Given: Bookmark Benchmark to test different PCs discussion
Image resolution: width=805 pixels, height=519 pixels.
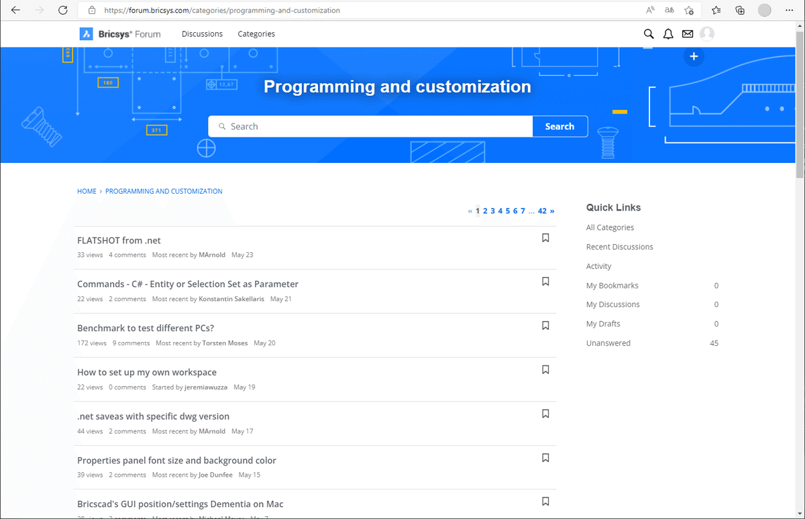Looking at the screenshot, I should click(x=545, y=325).
